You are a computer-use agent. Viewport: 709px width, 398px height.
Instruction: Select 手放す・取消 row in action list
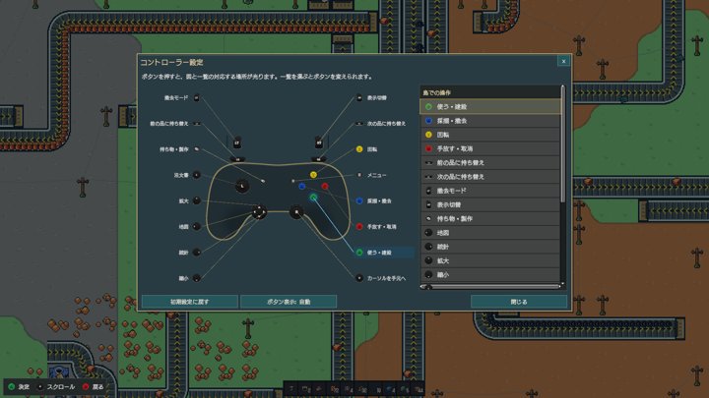490,149
